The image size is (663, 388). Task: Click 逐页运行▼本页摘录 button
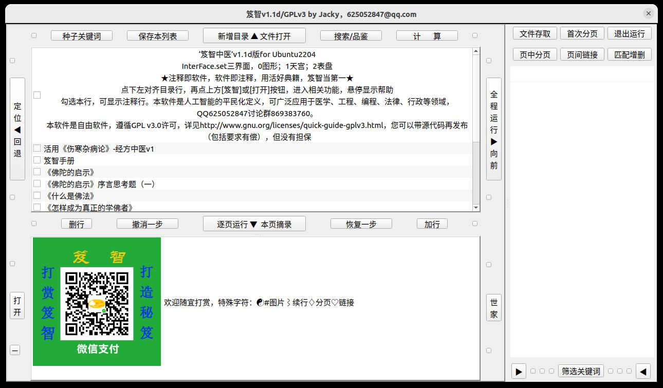click(x=254, y=224)
